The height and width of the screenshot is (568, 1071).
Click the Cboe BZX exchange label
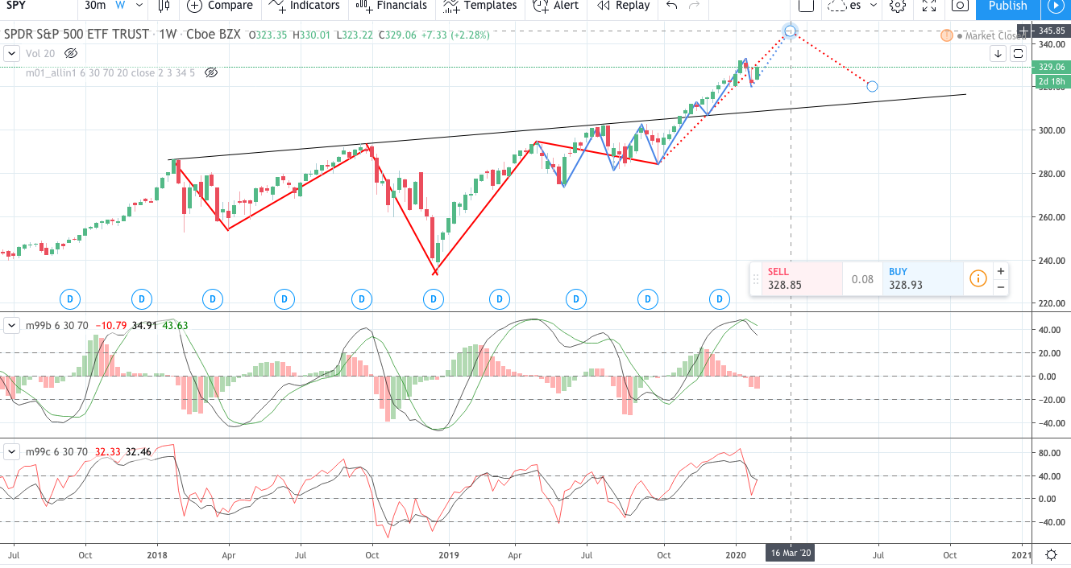click(x=214, y=35)
